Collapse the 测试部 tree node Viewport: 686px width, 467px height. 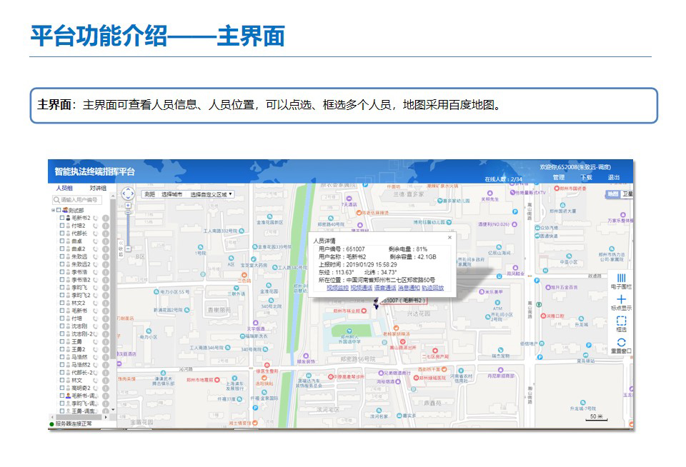[52, 210]
